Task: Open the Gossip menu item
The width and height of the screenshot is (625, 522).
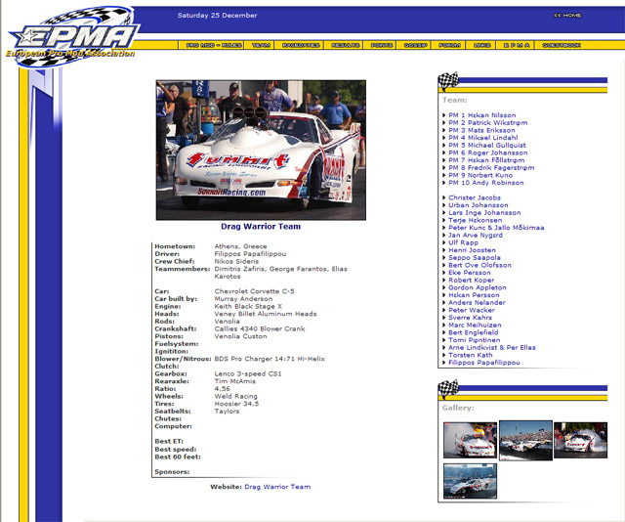Action: point(415,45)
